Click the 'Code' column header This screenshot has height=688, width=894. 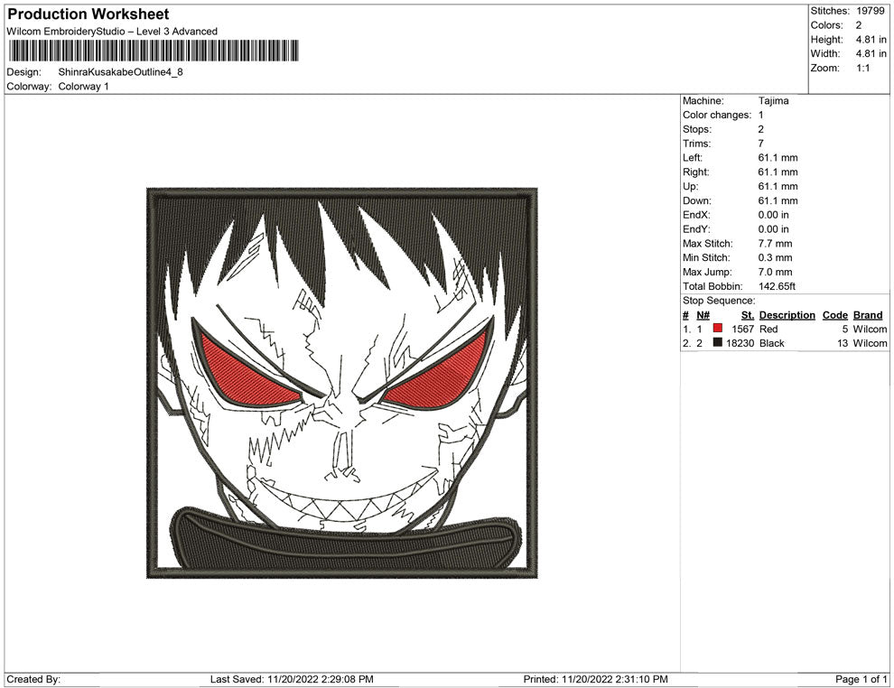pos(834,315)
